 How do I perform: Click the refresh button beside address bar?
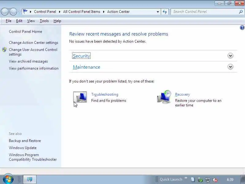pyautogui.click(x=165, y=12)
